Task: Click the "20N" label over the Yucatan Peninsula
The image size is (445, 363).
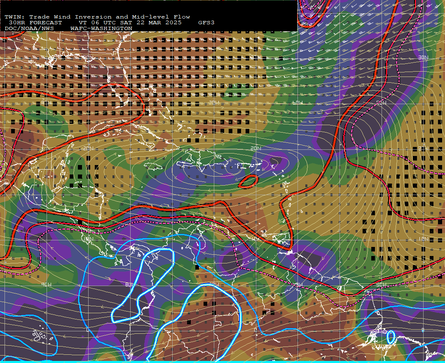Action: point(88,148)
